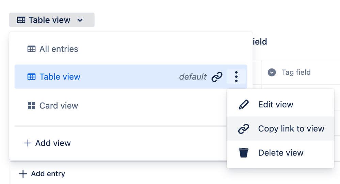Viewport: 340px width, 184px height.
Task: Expand the Tag field column dropdown arrow
Action: [x=272, y=72]
